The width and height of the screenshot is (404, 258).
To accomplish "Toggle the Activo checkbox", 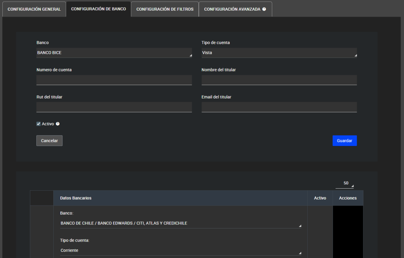I will [39, 124].
